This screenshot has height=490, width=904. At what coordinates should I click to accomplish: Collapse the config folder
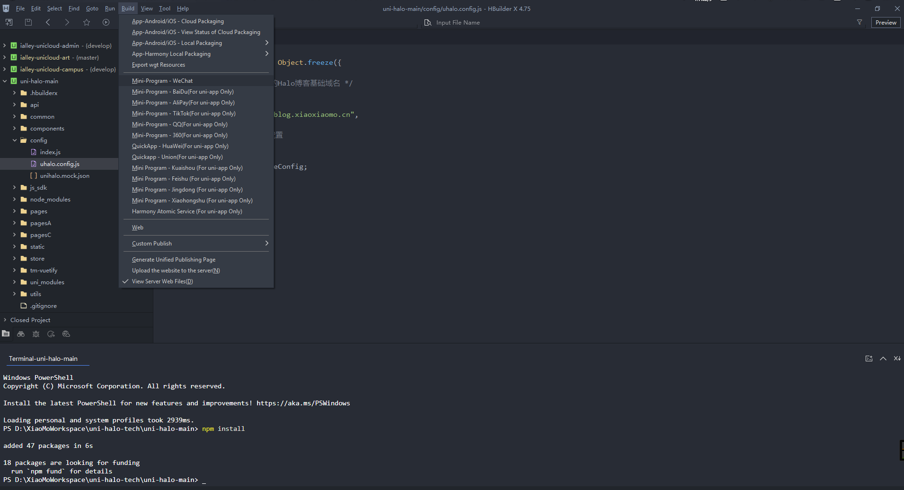[14, 140]
